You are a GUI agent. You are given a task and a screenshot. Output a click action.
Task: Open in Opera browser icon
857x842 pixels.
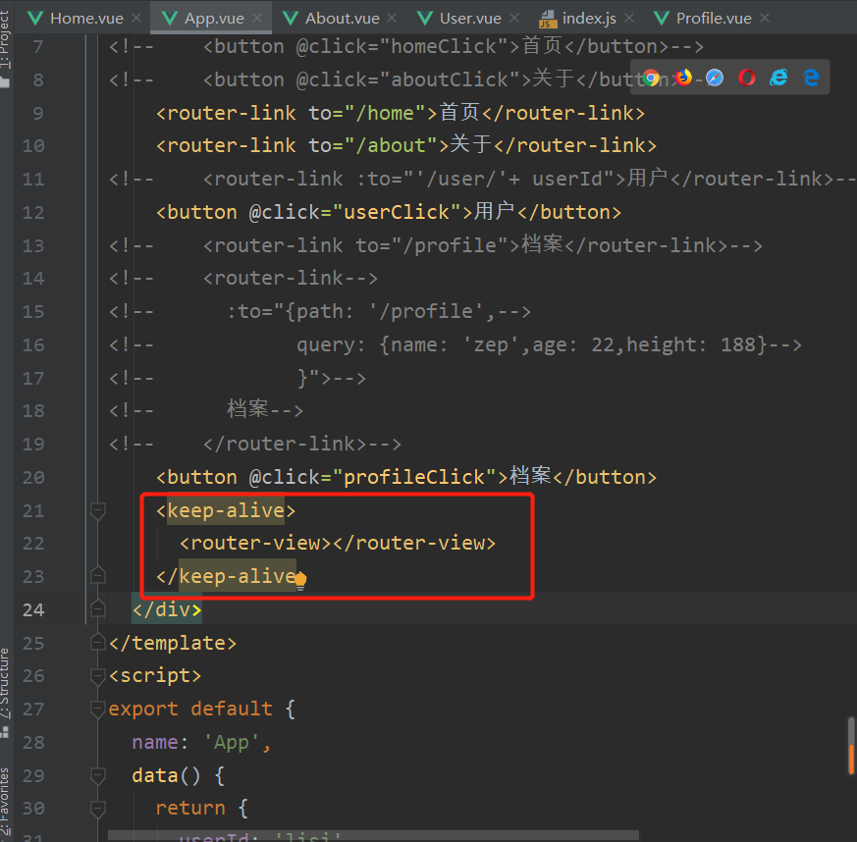pyautogui.click(x=747, y=79)
